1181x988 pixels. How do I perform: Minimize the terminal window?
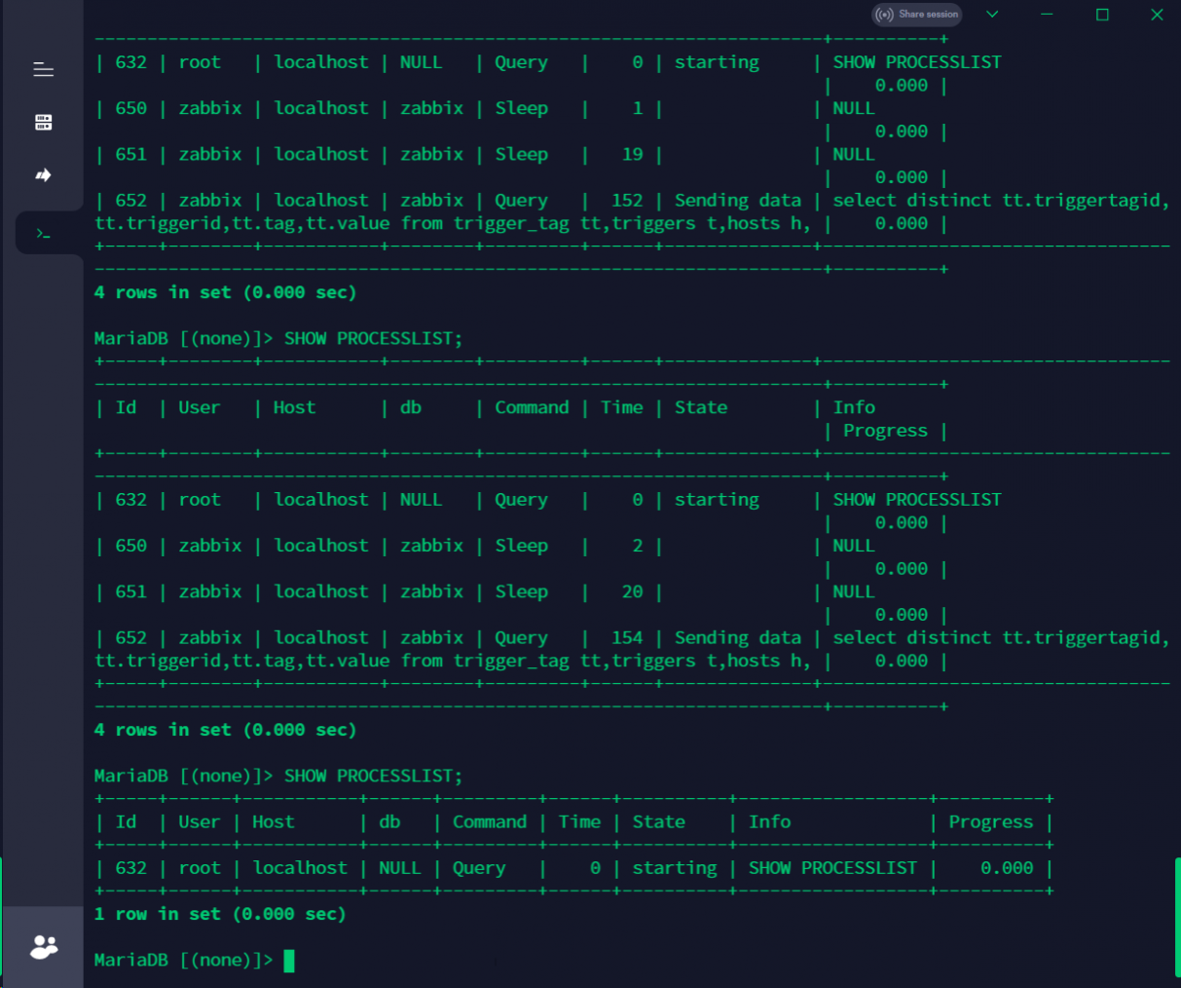tap(1048, 15)
